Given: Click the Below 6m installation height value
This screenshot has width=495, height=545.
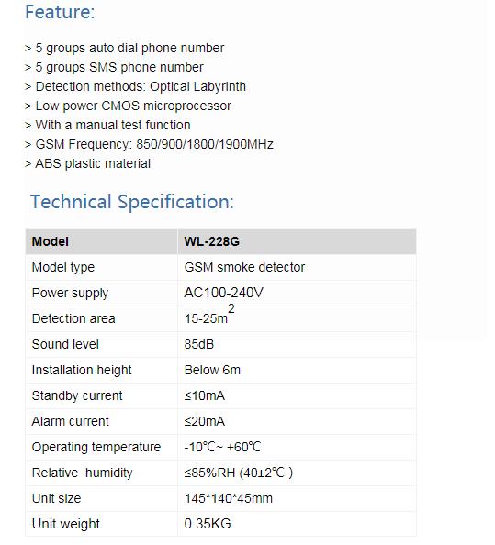Looking at the screenshot, I should [212, 370].
